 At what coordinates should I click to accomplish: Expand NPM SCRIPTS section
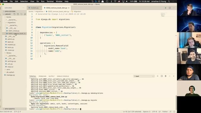pos(10,109)
